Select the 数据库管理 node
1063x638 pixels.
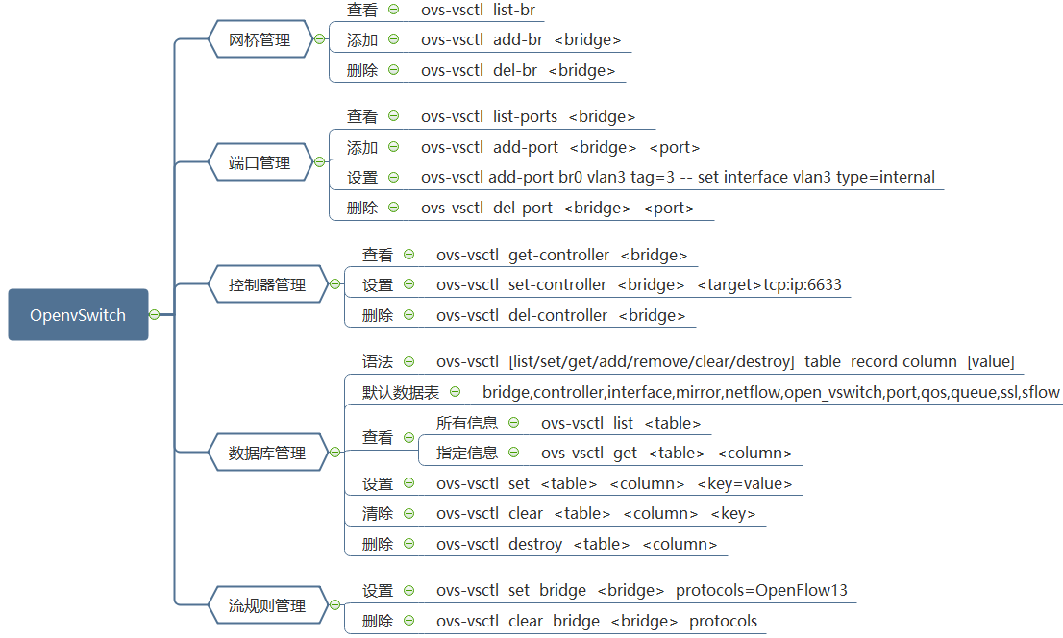267,453
